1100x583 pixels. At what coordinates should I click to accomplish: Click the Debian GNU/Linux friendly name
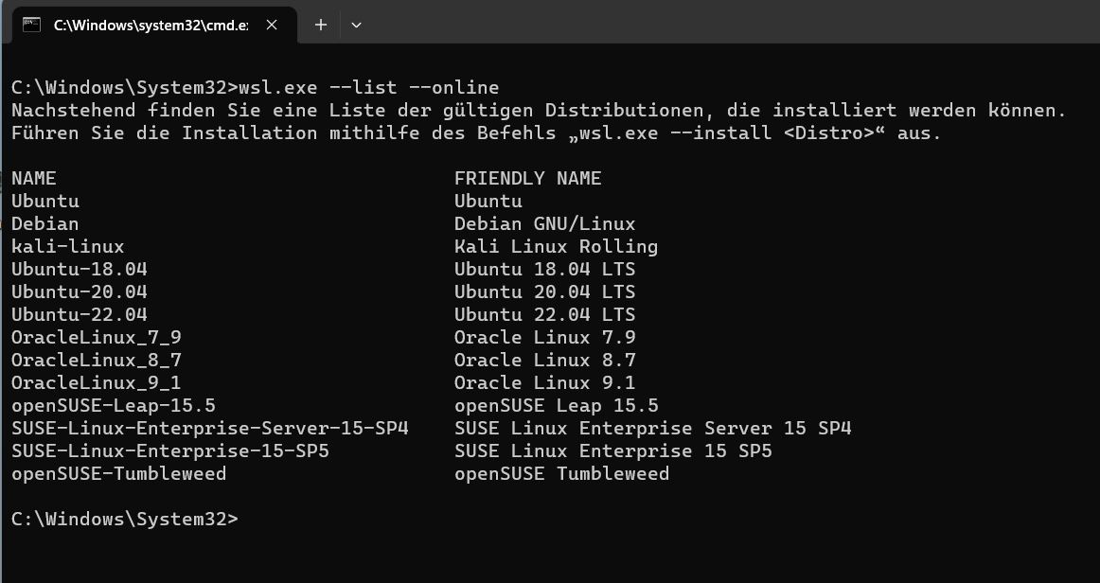544,223
